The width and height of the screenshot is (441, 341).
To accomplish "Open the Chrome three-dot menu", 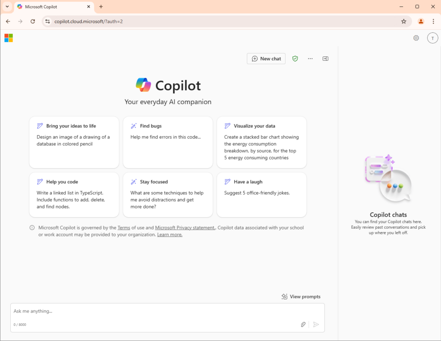I will click(x=433, y=22).
